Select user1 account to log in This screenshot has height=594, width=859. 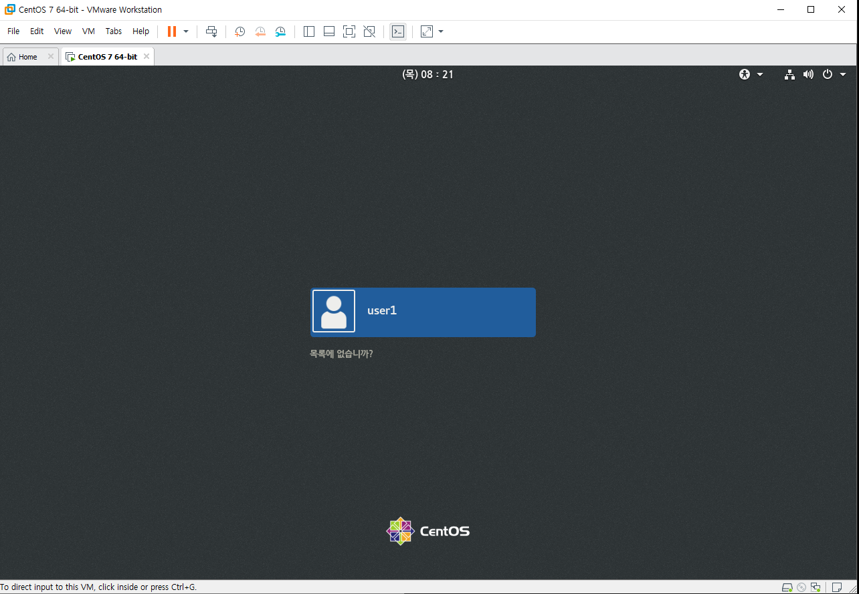(x=423, y=312)
